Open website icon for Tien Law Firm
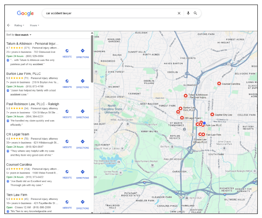The height and width of the screenshot is (218, 262). [x=67, y=202]
